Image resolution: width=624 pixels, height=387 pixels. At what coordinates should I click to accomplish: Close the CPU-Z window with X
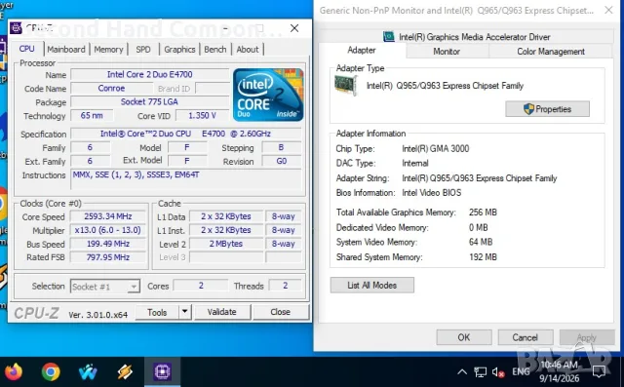coord(294,28)
